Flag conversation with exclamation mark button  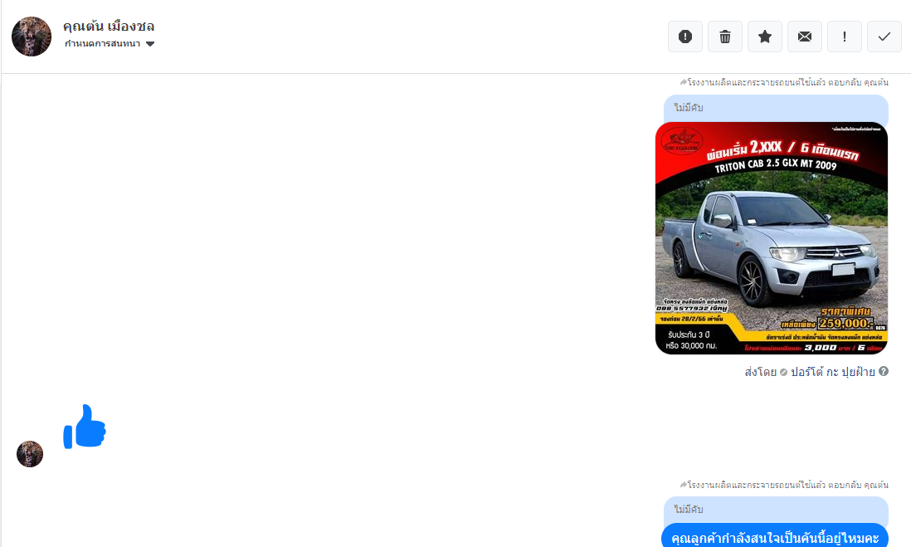[x=844, y=37]
